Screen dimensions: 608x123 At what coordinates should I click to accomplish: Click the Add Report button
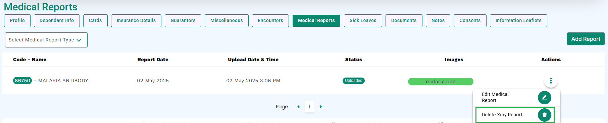[x=586, y=39]
